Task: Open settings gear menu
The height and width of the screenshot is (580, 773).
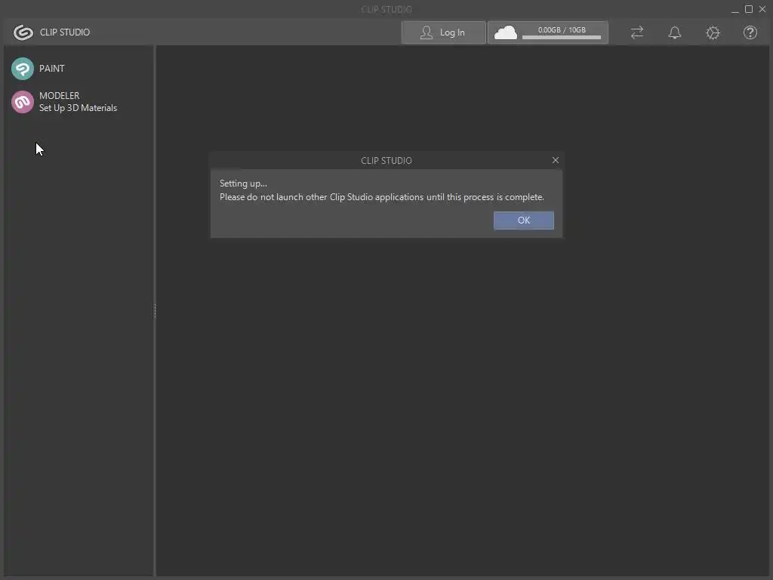Action: tap(713, 32)
